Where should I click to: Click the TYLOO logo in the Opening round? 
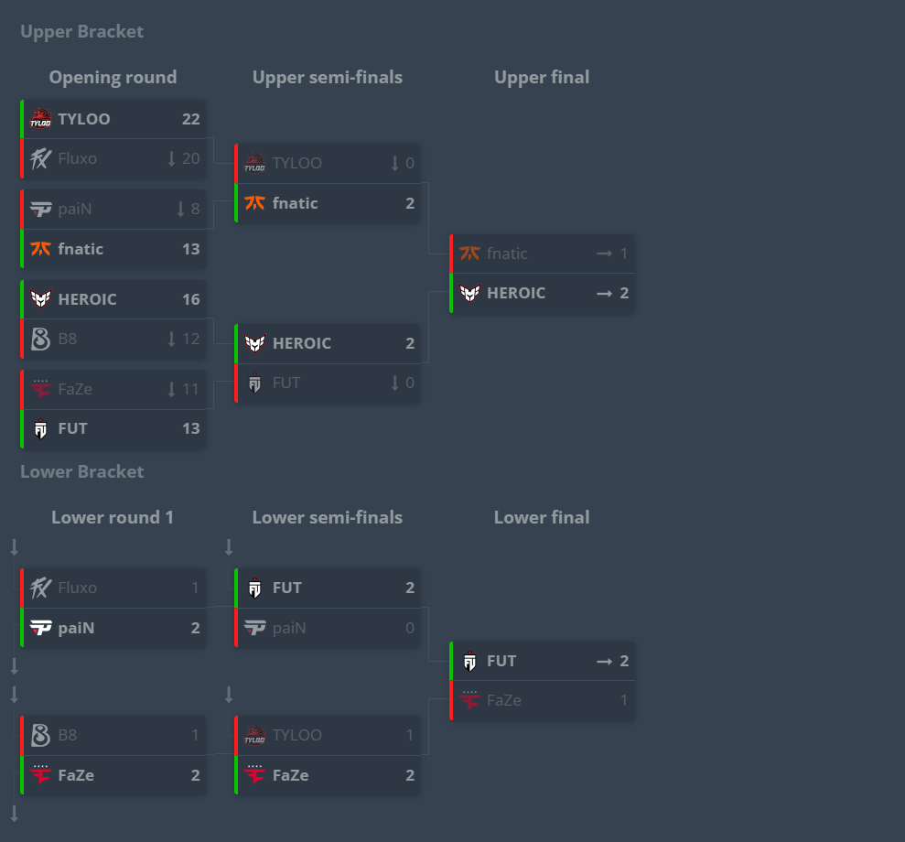tap(40, 119)
